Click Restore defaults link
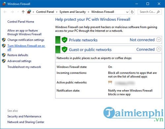 coord(18,55)
